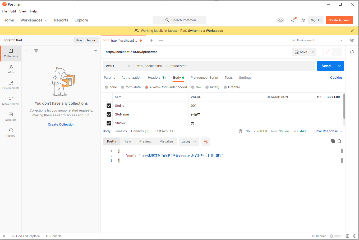Uncheck the StuNo parameter checkbox

pyautogui.click(x=109, y=106)
